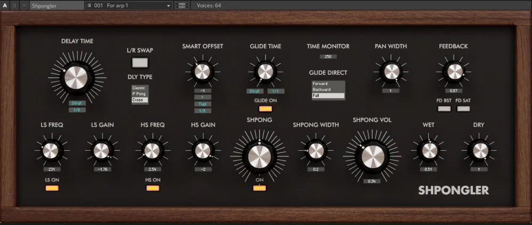The image size is (532, 225).
Task: Click the Shpong Width knob
Action: 316,150
